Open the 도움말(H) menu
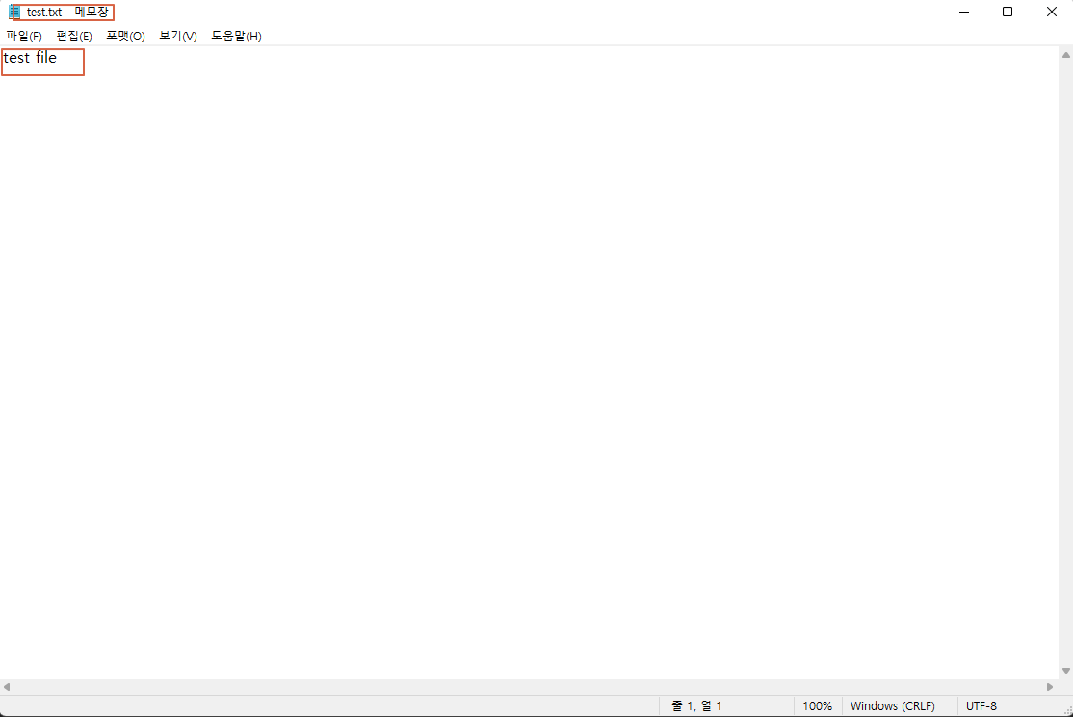The height and width of the screenshot is (717, 1073). click(236, 37)
